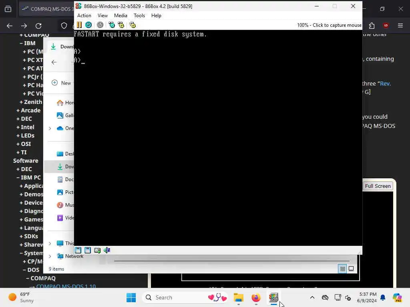The image size is (410, 307).
Task: Click the back arrow in File Explorer
Action: pyautogui.click(x=54, y=62)
